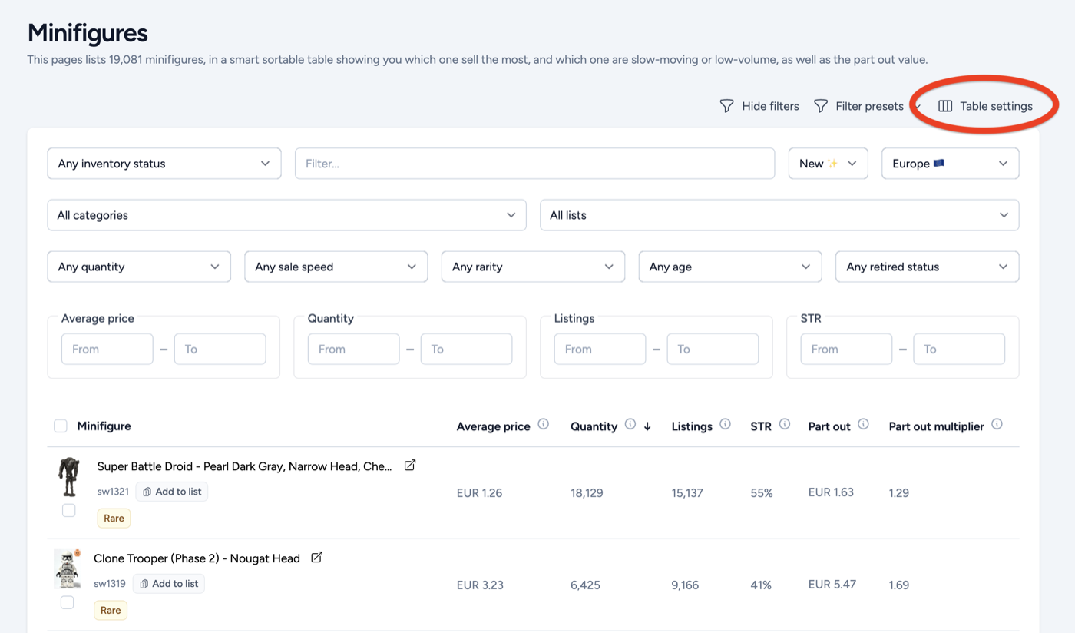Open Table settings
Image resolution: width=1075 pixels, height=633 pixels.
click(986, 106)
